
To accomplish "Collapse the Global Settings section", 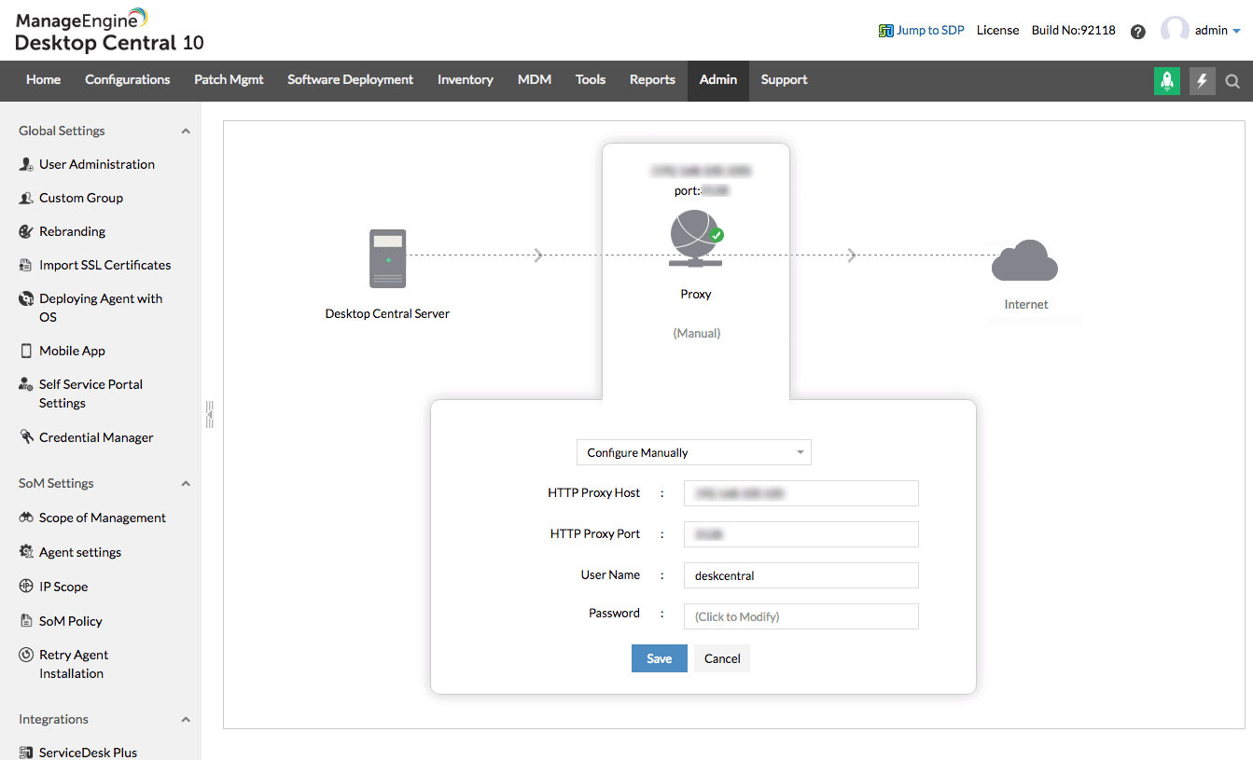I will point(186,131).
